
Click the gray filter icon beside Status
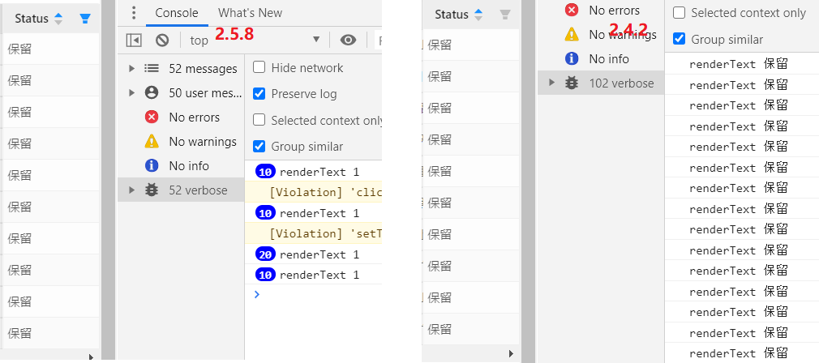point(504,15)
